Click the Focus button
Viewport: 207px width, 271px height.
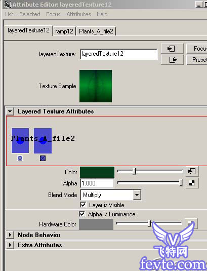(x=197, y=49)
